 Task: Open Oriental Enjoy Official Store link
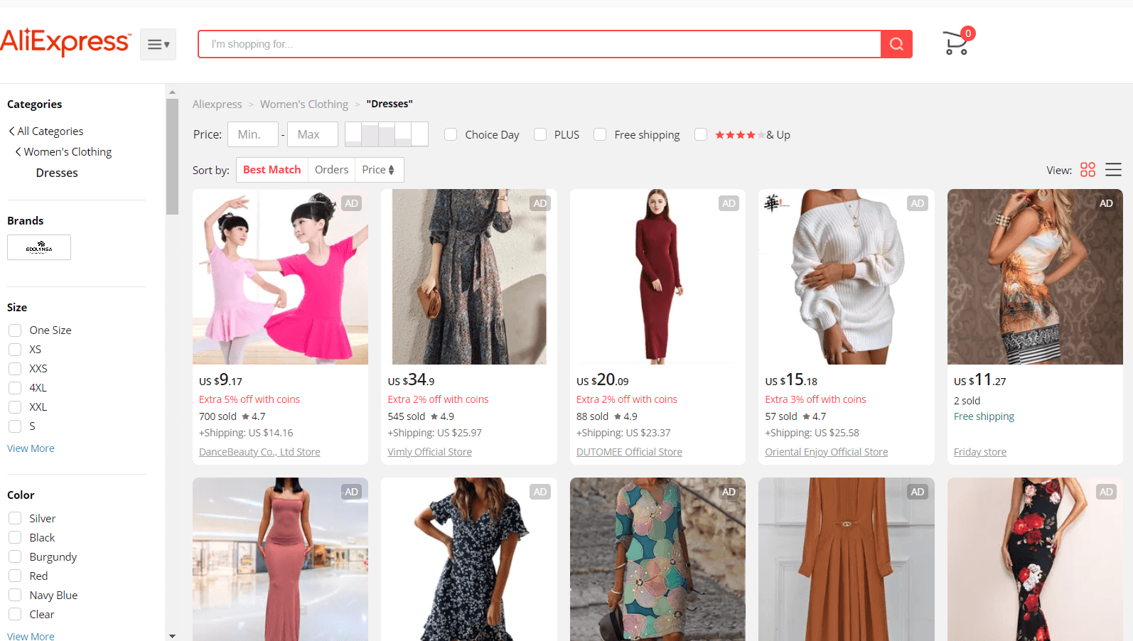(826, 452)
